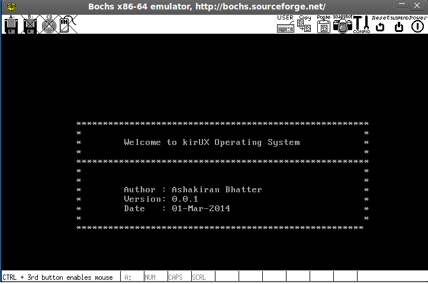This screenshot has height=284, width=428.
Task: Take a snapshot with the camera icon
Action: (342, 24)
